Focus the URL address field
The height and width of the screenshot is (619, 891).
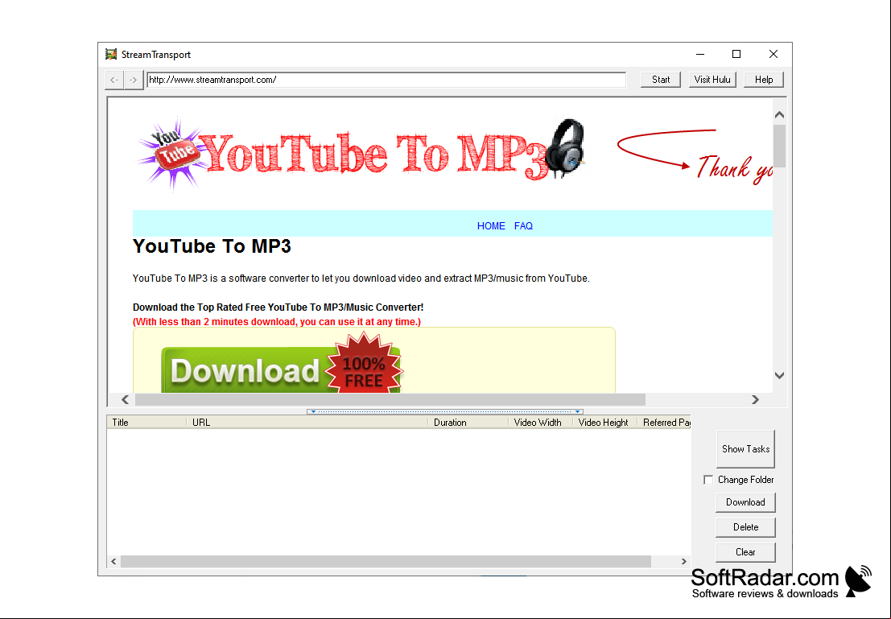tap(386, 80)
